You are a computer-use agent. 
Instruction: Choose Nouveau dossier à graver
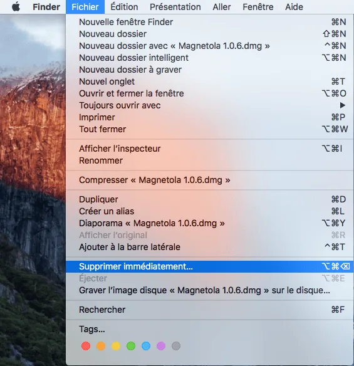(x=209, y=70)
